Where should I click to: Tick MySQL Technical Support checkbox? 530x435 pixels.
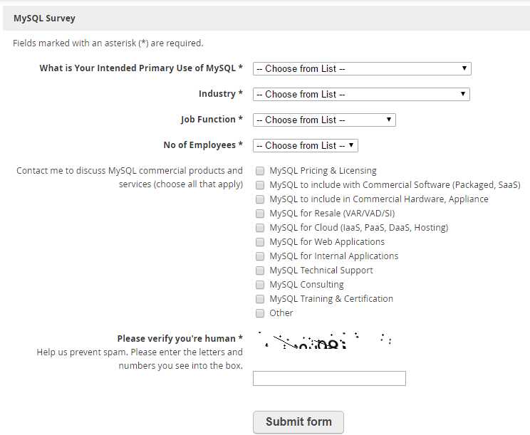pos(260,271)
